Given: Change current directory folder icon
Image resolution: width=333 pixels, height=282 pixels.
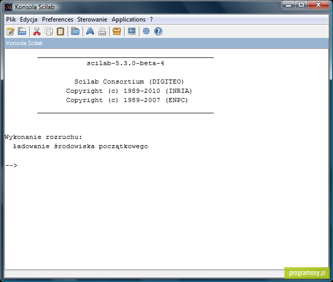Looking at the screenshot, I should click(x=75, y=31).
